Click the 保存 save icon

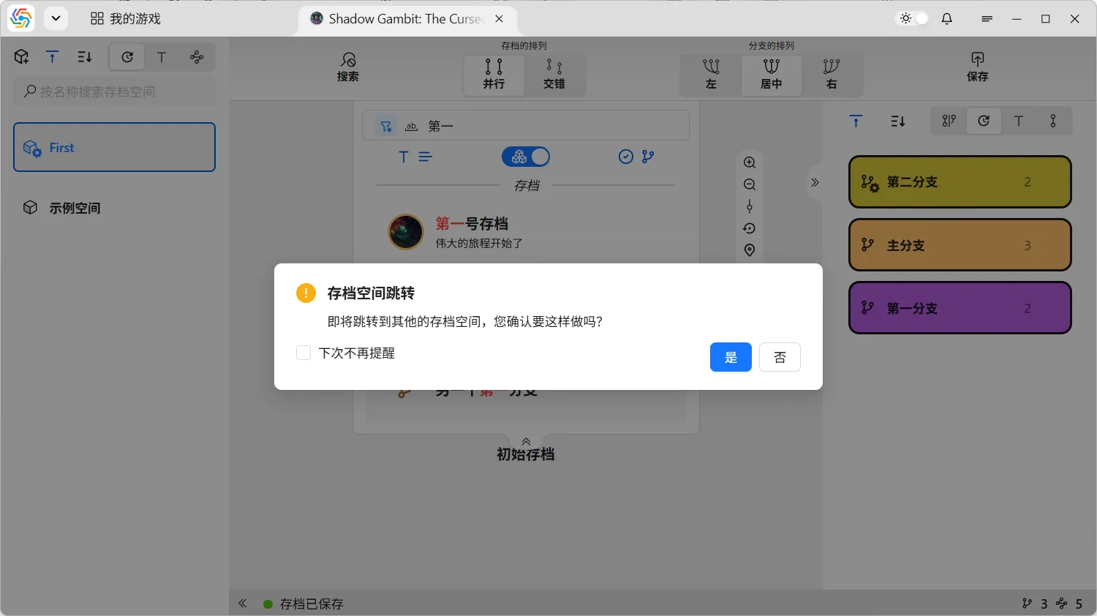(977, 67)
